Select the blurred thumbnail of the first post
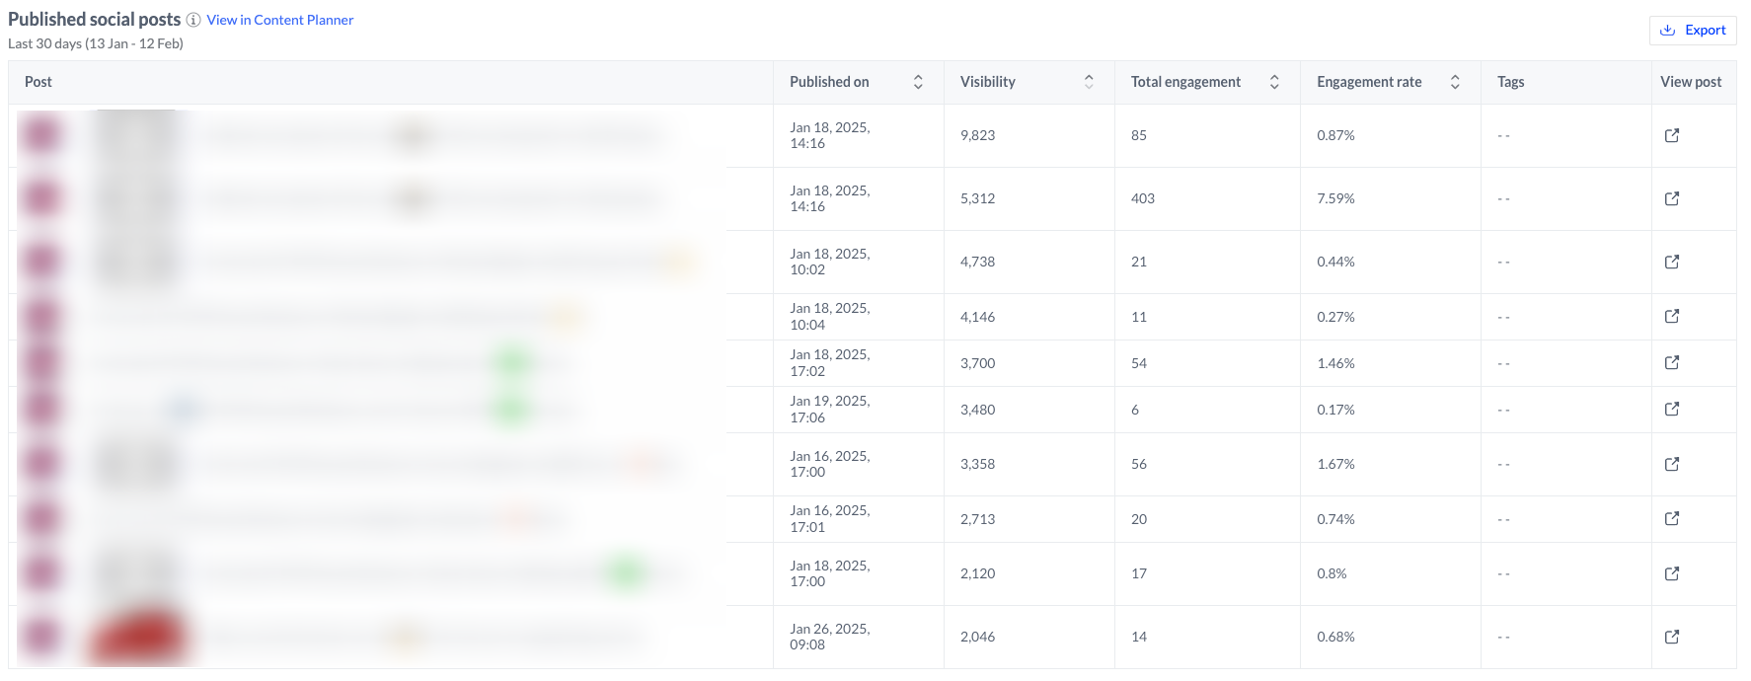Viewport: 1751px width, 681px height. tap(137, 135)
